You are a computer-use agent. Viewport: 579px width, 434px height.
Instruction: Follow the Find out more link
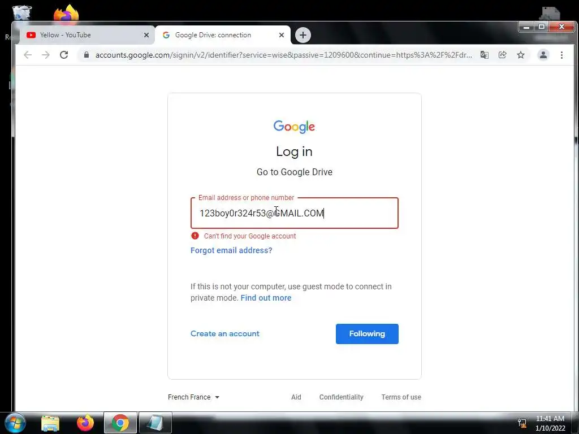(266, 298)
